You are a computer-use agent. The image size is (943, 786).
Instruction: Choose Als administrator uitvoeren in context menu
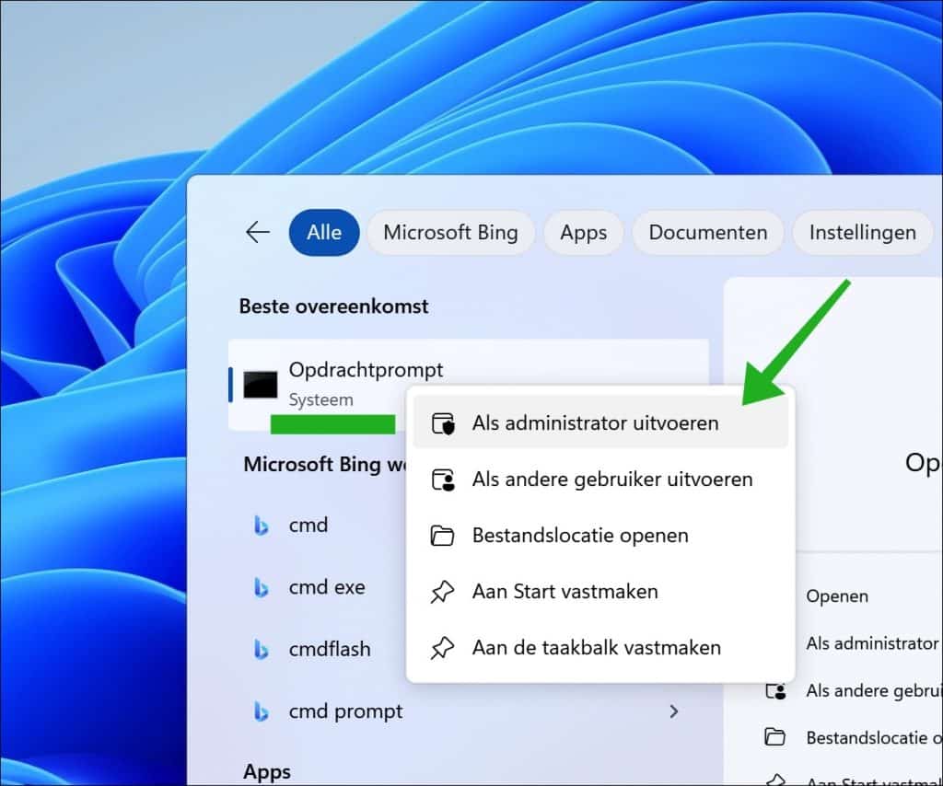600,422
